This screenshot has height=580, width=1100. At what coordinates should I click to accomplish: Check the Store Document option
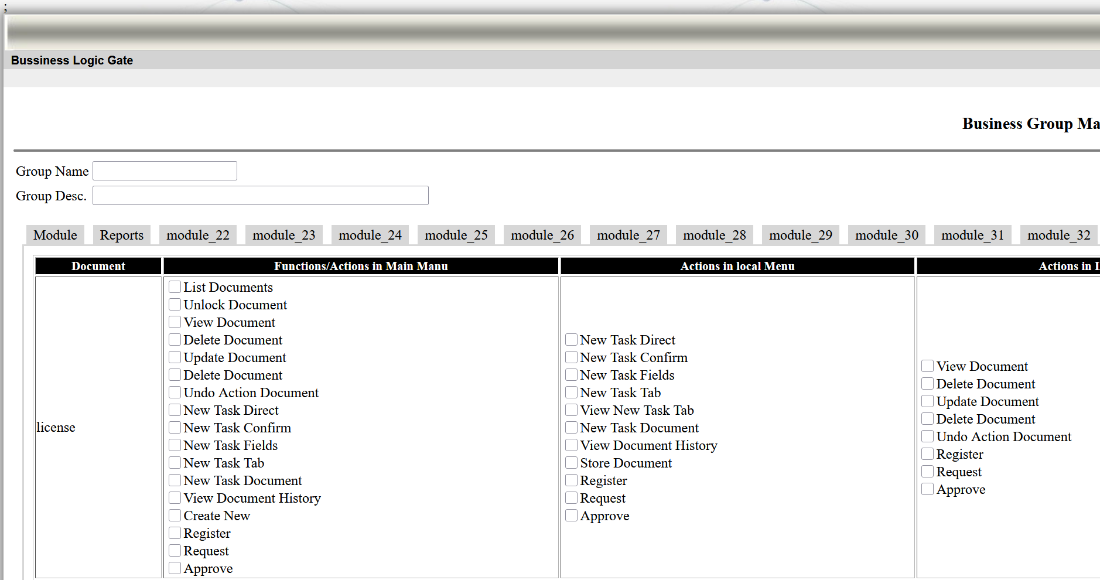pos(571,463)
